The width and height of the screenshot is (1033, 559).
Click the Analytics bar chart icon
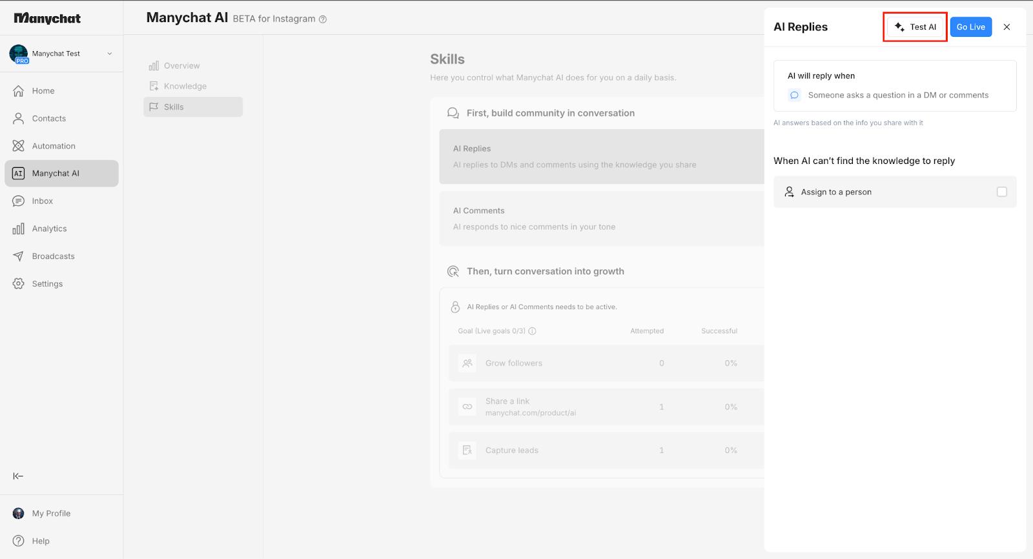(19, 229)
